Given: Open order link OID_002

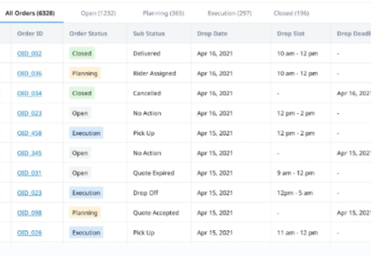Looking at the screenshot, I should (x=29, y=54).
